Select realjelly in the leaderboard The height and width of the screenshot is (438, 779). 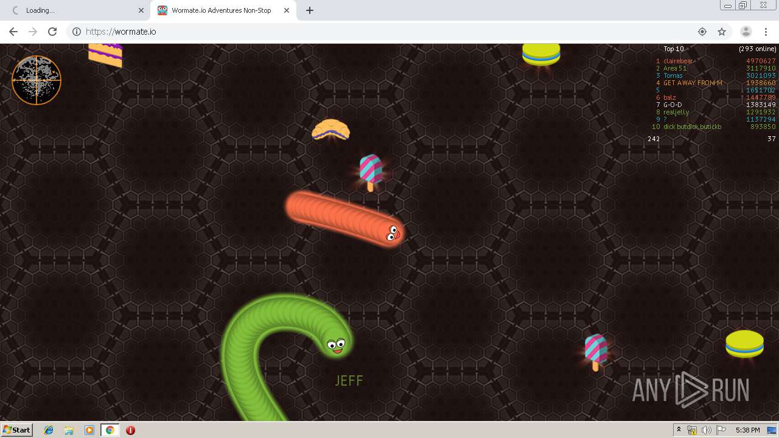point(676,112)
